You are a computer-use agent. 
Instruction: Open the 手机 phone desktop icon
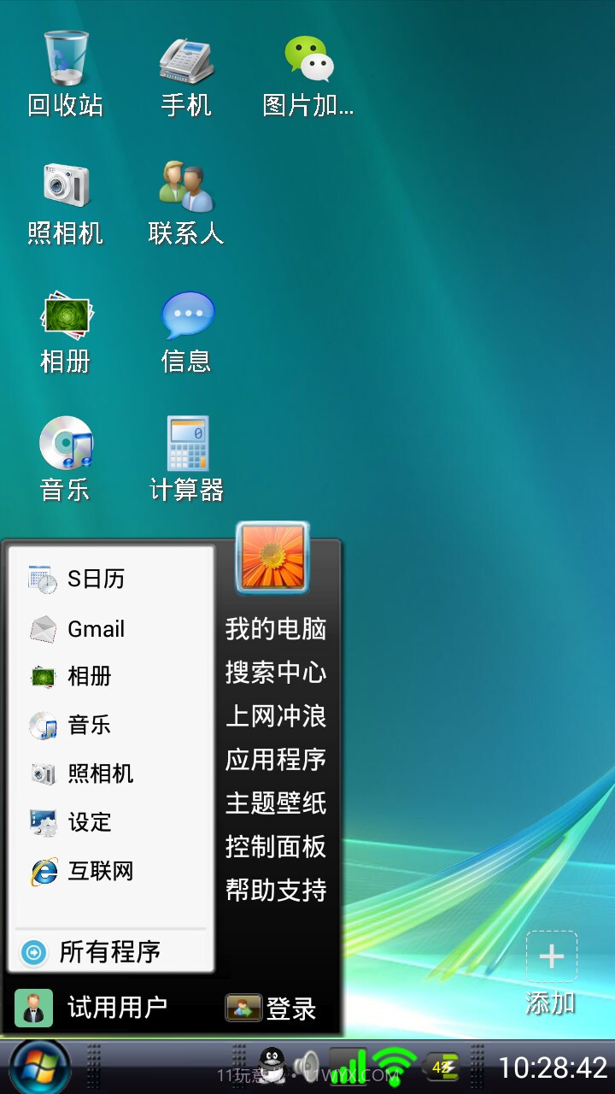(186, 74)
